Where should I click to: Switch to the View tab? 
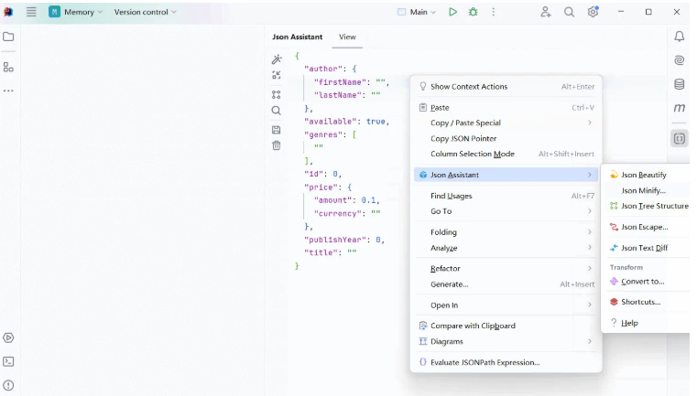click(x=347, y=37)
